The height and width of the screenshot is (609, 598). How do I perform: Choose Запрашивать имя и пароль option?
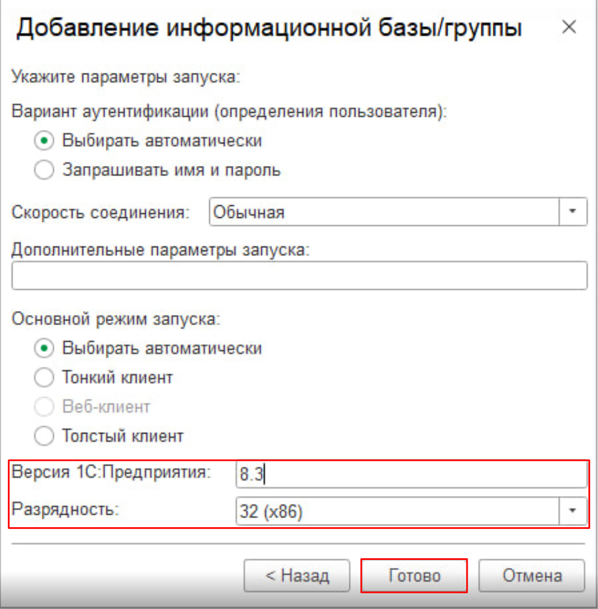click(44, 170)
